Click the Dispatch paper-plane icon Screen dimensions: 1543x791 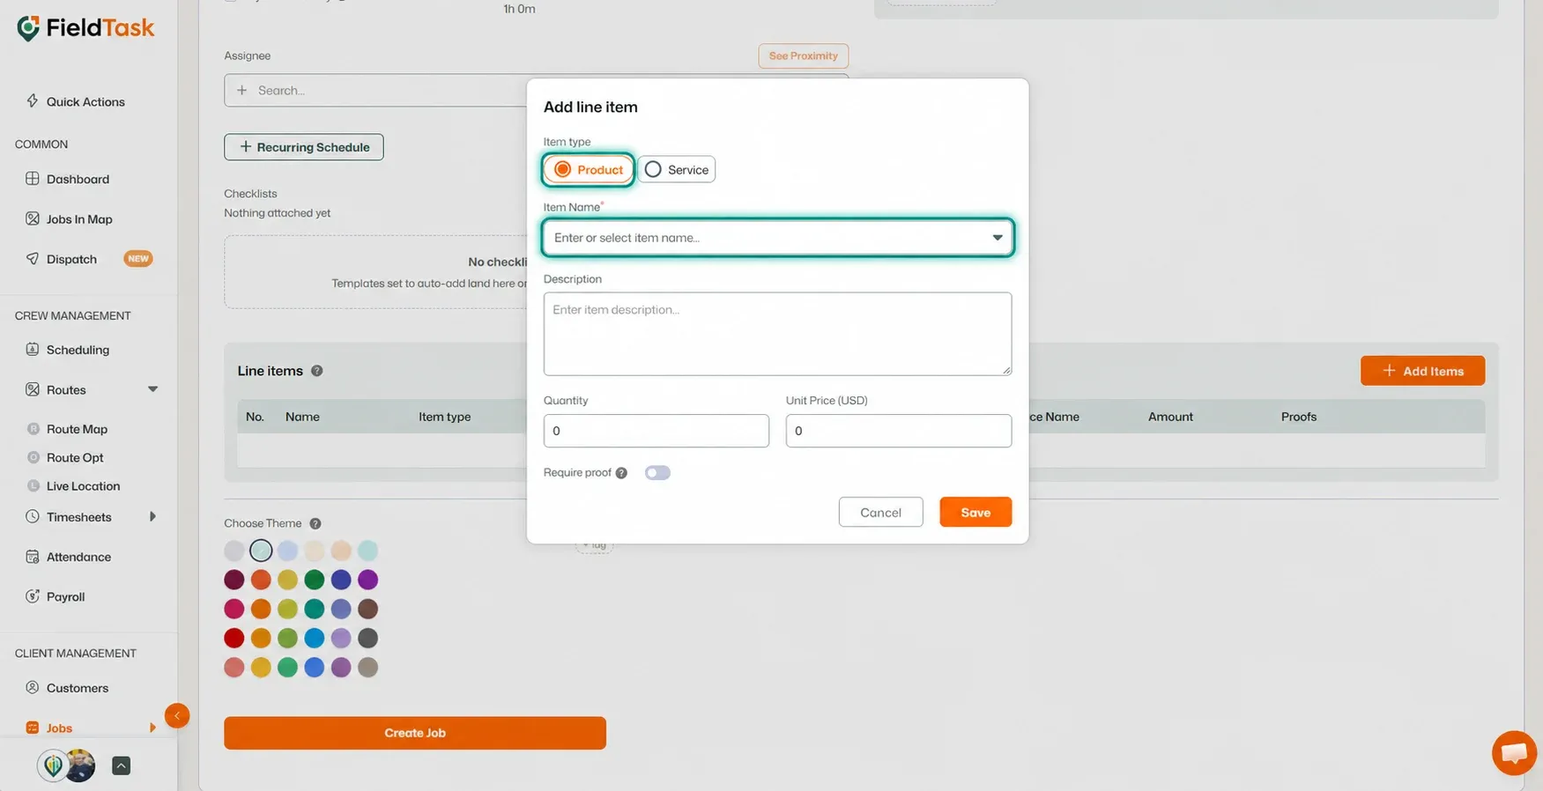[33, 259]
